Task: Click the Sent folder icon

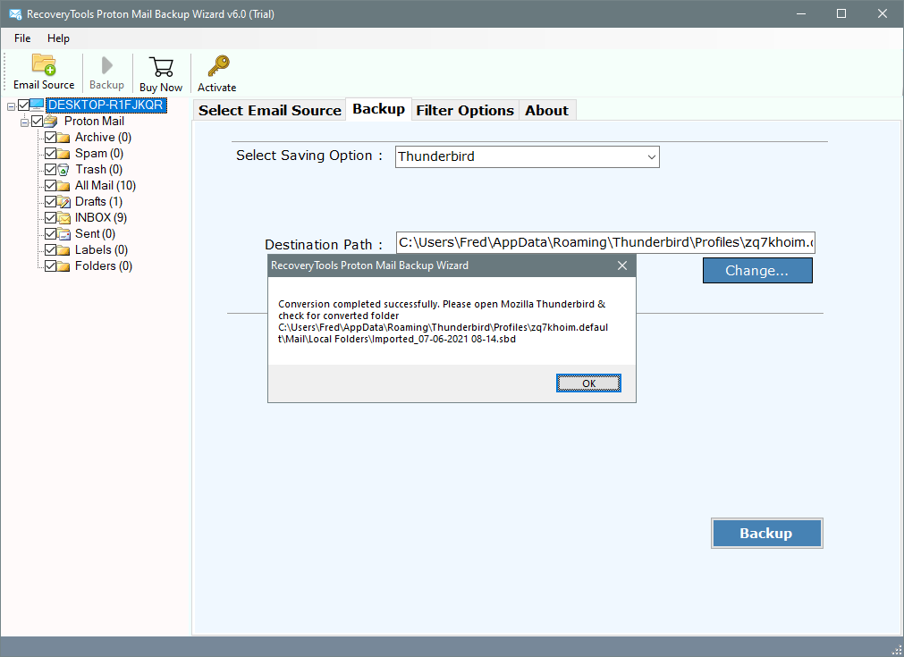Action: [x=63, y=234]
